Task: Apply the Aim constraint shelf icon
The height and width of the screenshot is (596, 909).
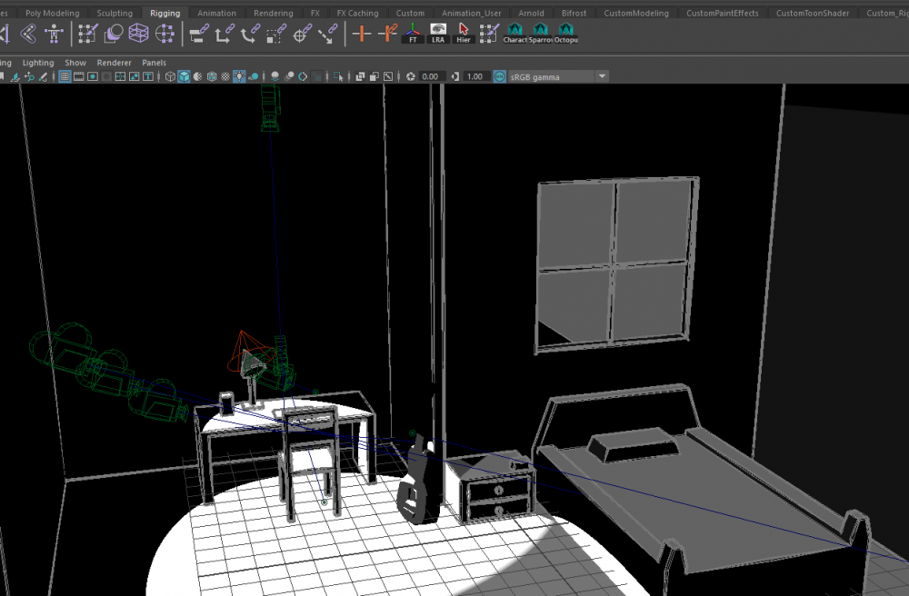Action: tap(302, 34)
